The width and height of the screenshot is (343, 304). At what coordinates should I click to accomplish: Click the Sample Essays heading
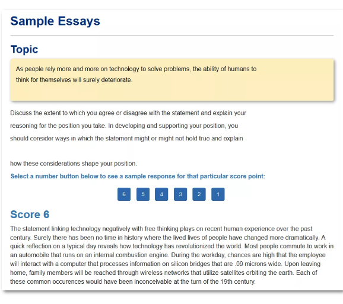(55, 21)
